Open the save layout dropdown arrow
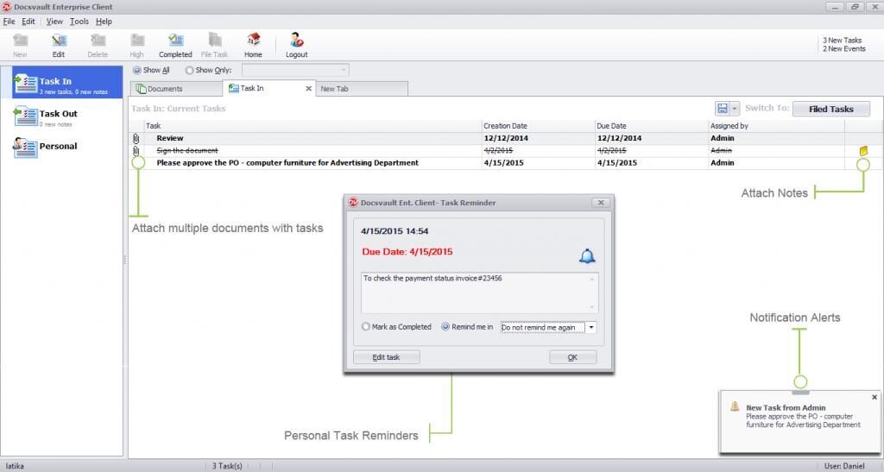 tap(736, 109)
